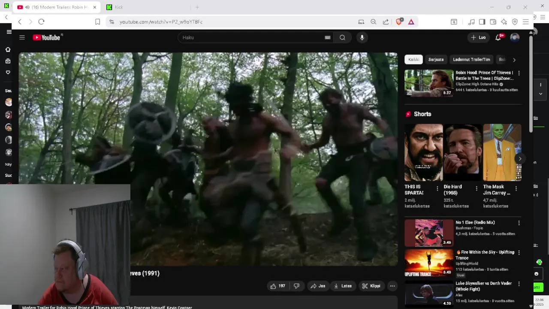
Task: Open options for THIS IS SPARTA short
Action: [x=437, y=188]
